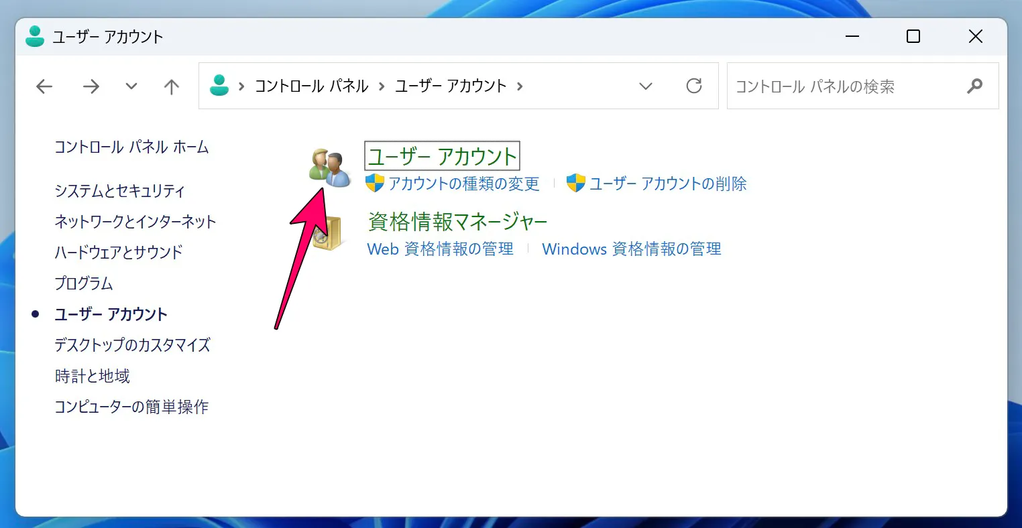
Task: Click コントロール パネル ホーム in sidebar
Action: tap(131, 147)
